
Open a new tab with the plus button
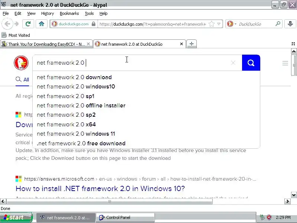pyautogui.click(x=192, y=44)
